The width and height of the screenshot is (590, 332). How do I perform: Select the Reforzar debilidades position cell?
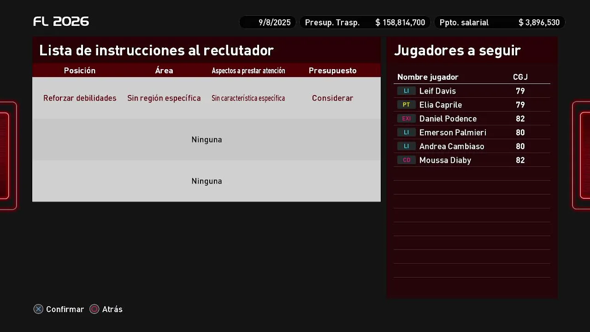(x=80, y=98)
